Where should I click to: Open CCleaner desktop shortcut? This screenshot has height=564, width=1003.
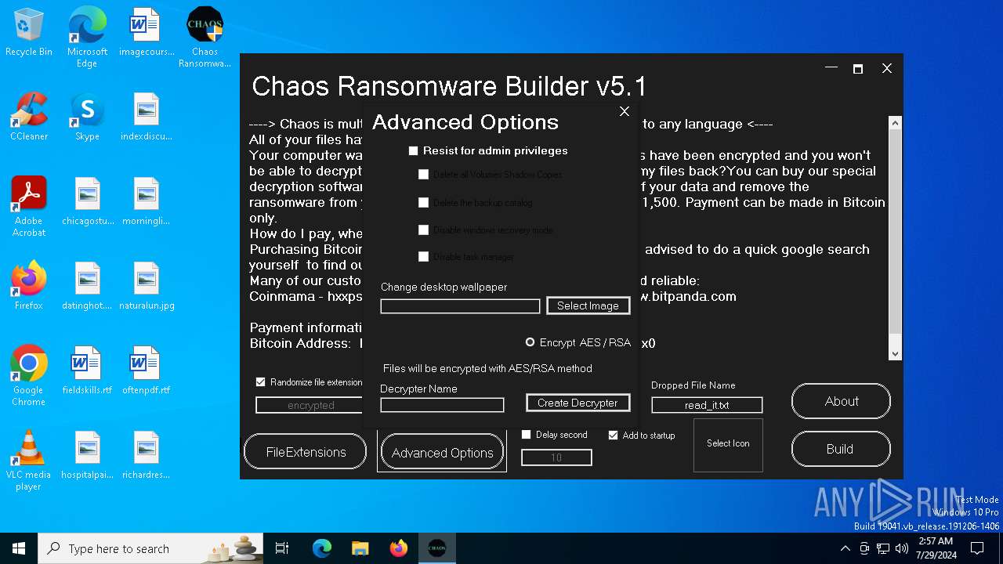[29, 117]
